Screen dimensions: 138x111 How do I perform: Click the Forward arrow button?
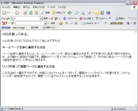(17, 13)
